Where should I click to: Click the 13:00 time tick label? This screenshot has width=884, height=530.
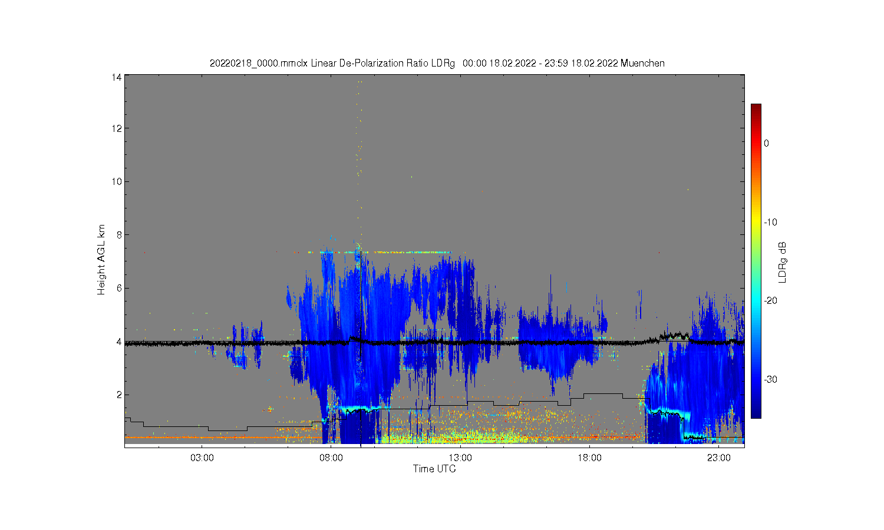460,458
